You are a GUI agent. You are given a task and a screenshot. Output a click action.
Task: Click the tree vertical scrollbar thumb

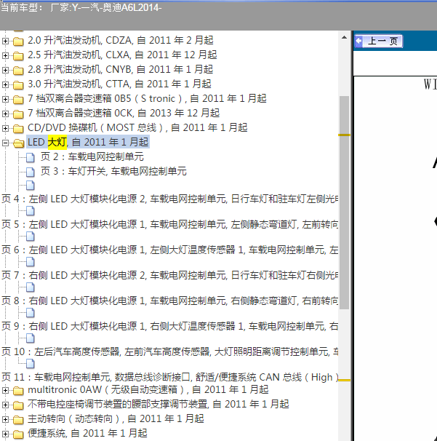(344, 203)
